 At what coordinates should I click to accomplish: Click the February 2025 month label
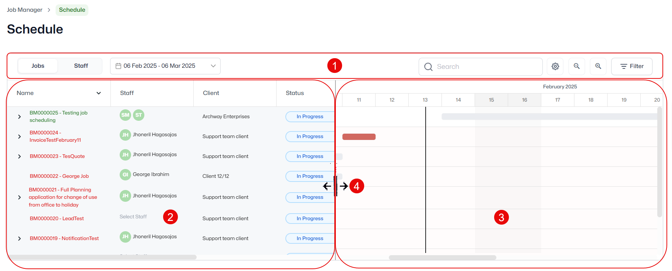coord(560,87)
